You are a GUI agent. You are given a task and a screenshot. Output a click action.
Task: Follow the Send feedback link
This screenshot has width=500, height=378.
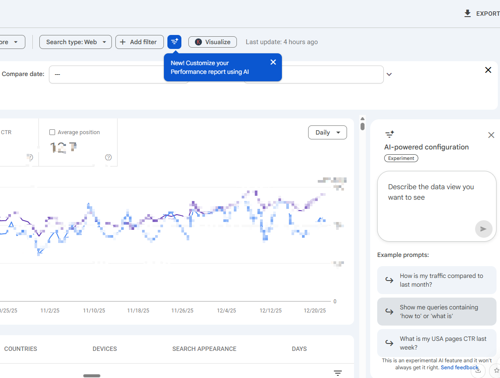tap(459, 368)
